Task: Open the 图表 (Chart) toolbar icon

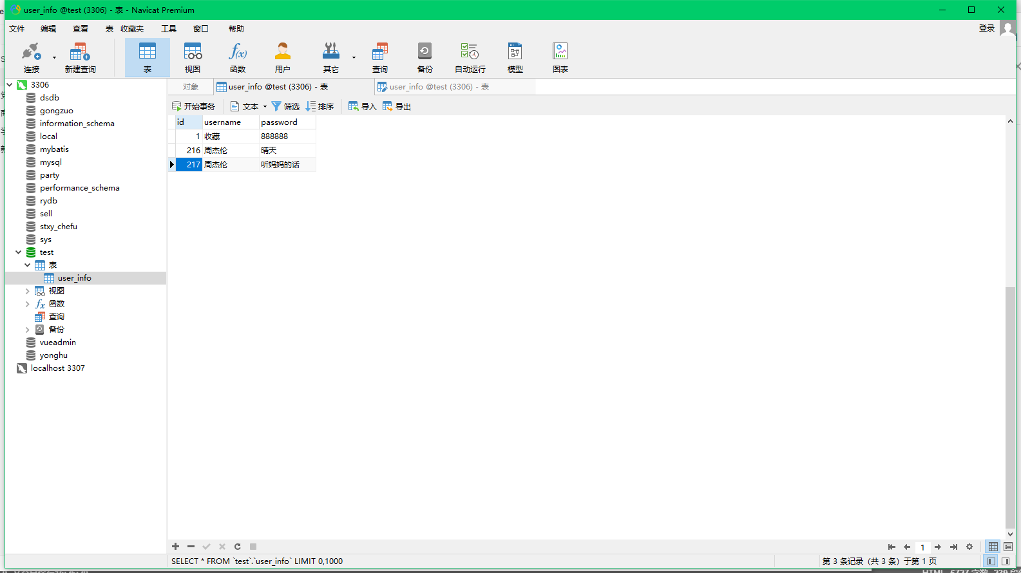Action: pyautogui.click(x=560, y=57)
